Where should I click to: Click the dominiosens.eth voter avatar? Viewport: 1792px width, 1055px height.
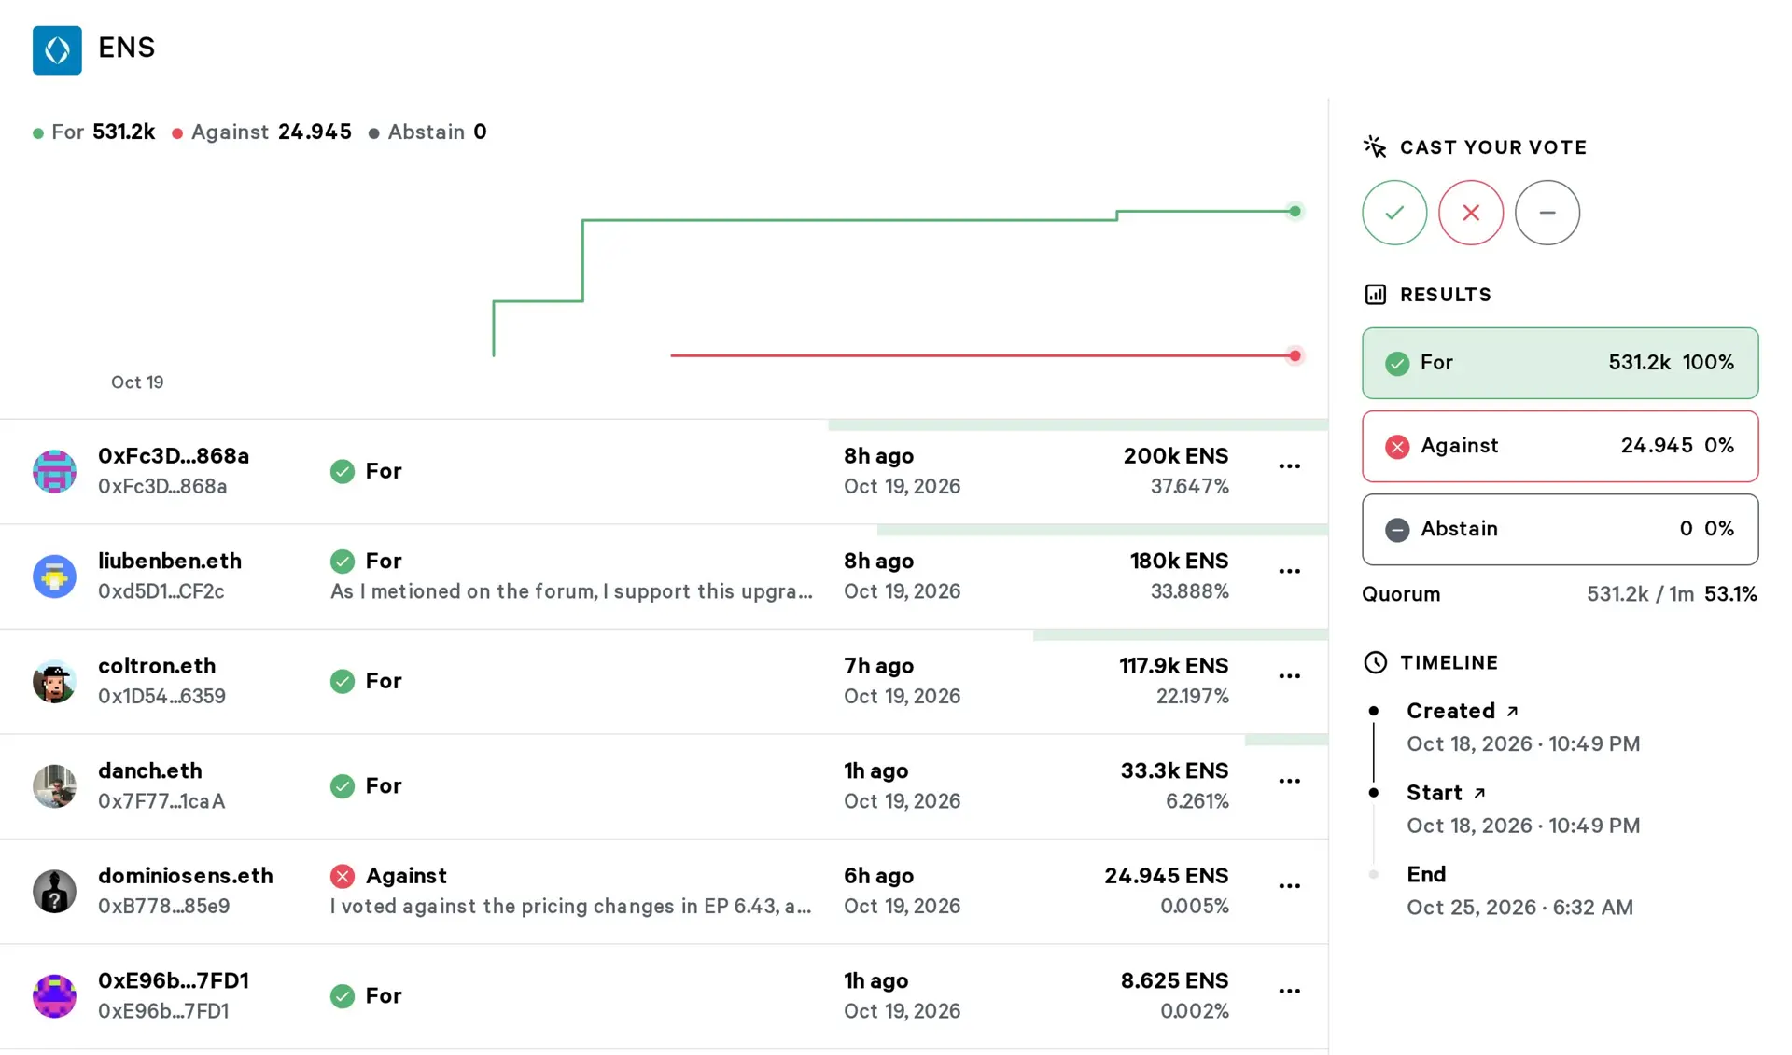click(x=54, y=891)
